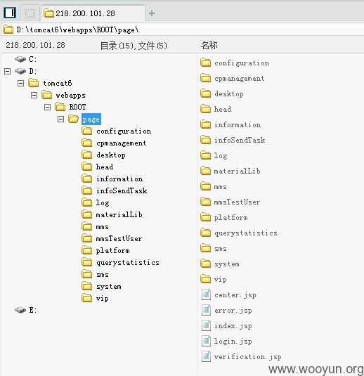This screenshot has height=376, width=364.
Task: Collapse the tomcat6 folder node
Action: click(x=21, y=83)
